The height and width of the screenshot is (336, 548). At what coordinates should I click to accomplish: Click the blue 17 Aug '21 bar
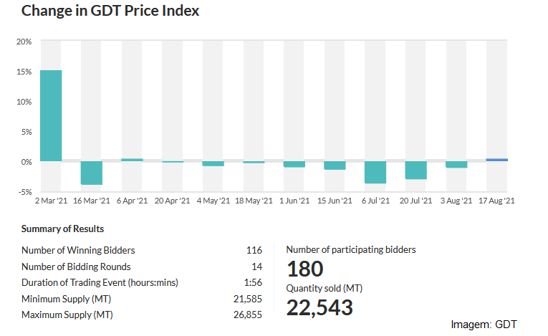pos(497,160)
